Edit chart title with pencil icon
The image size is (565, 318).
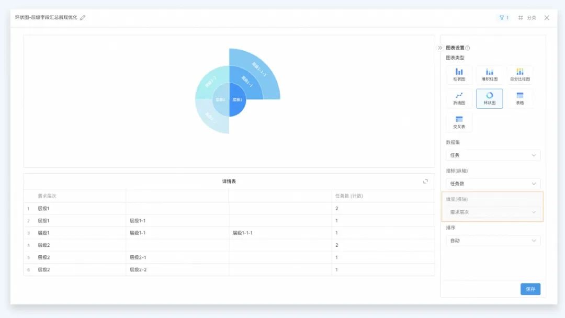click(x=83, y=17)
